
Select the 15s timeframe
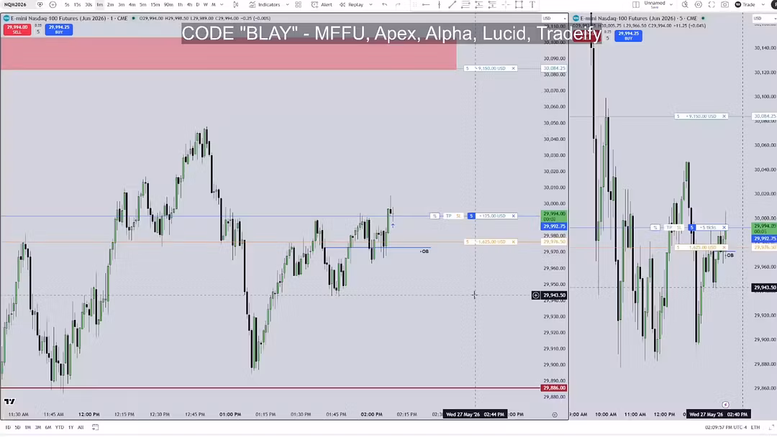click(77, 4)
